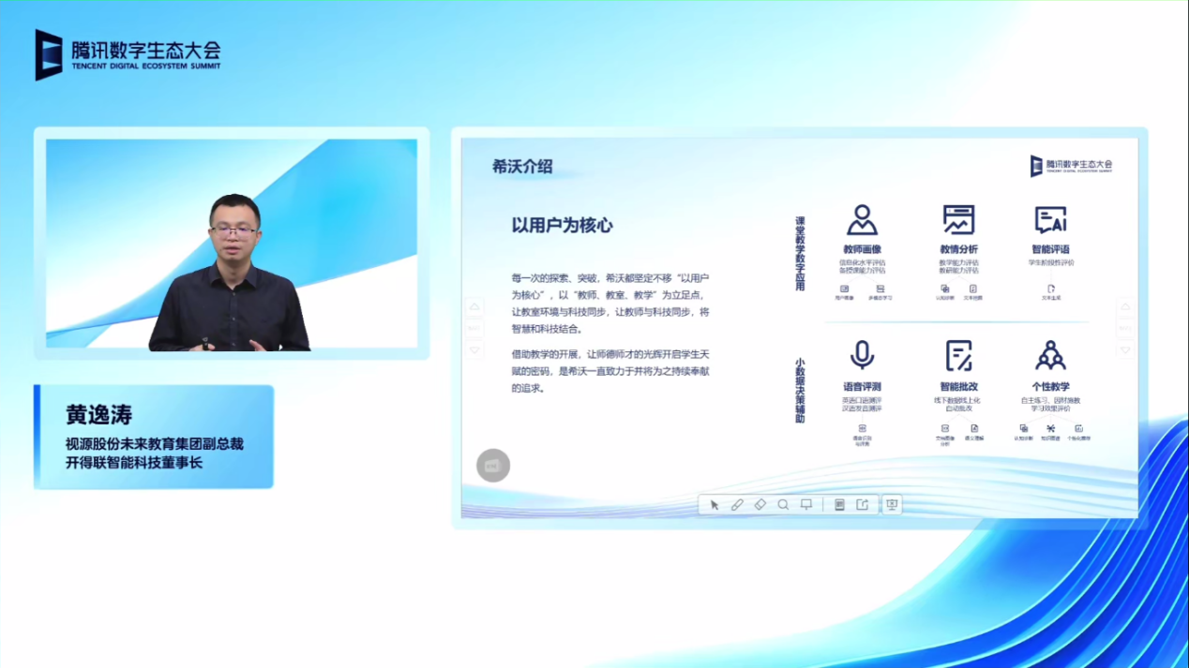Go to previous slide with left up arrow
The width and height of the screenshot is (1189, 668).
474,307
